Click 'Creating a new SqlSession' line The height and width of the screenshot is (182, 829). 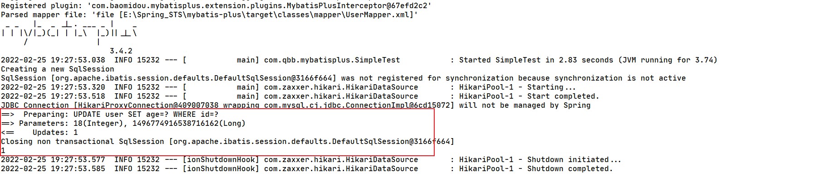click(x=57, y=69)
